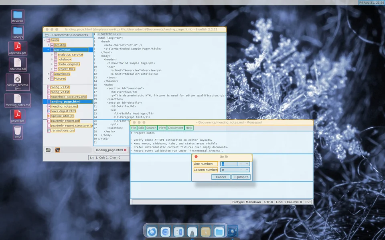Decrease Line number with minus button

(x=241, y=164)
